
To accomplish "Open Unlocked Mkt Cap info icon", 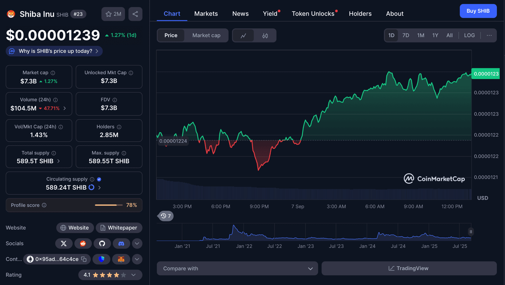I will click(131, 73).
